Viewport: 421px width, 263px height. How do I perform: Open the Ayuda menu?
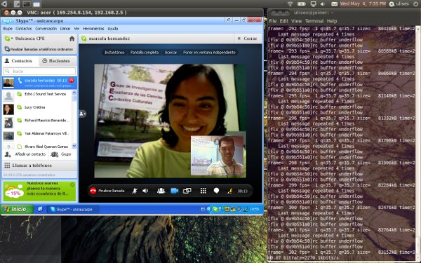113,29
